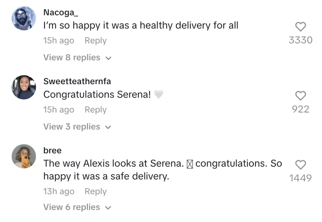Open the bree username link

click(53, 151)
